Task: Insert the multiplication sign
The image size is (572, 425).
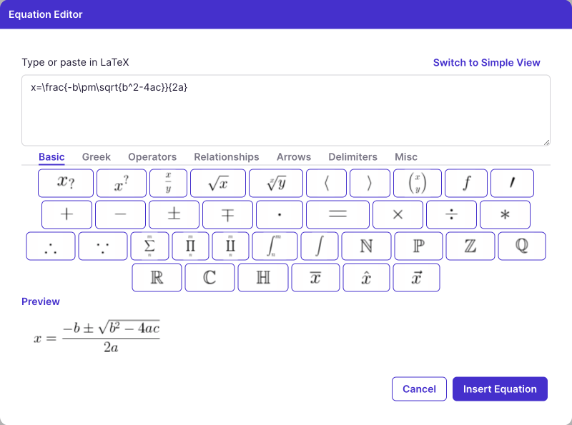Action: click(398, 214)
